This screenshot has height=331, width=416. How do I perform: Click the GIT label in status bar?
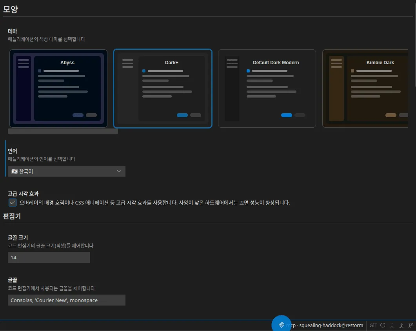point(373,325)
